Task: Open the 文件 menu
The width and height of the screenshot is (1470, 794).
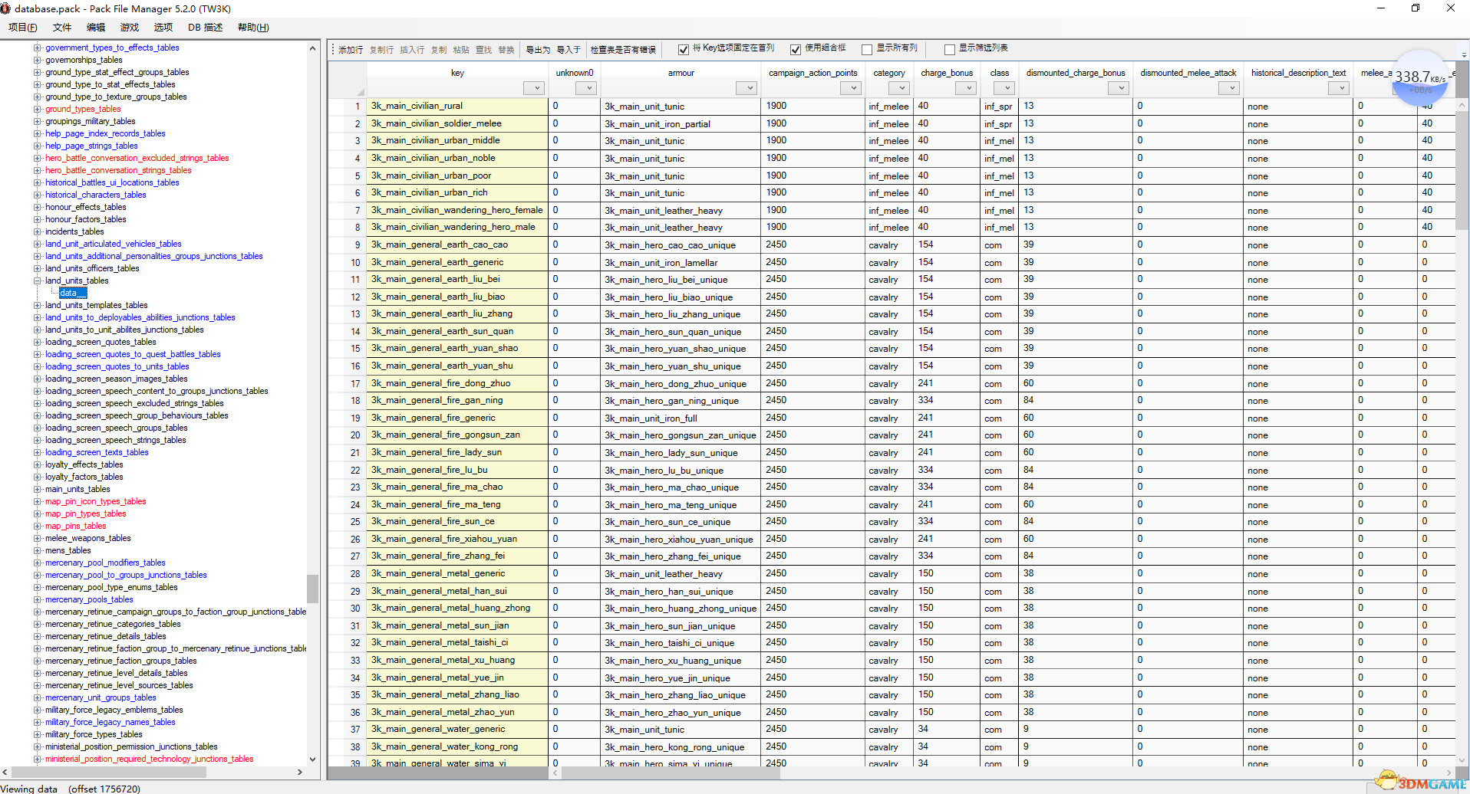Action: click(62, 28)
